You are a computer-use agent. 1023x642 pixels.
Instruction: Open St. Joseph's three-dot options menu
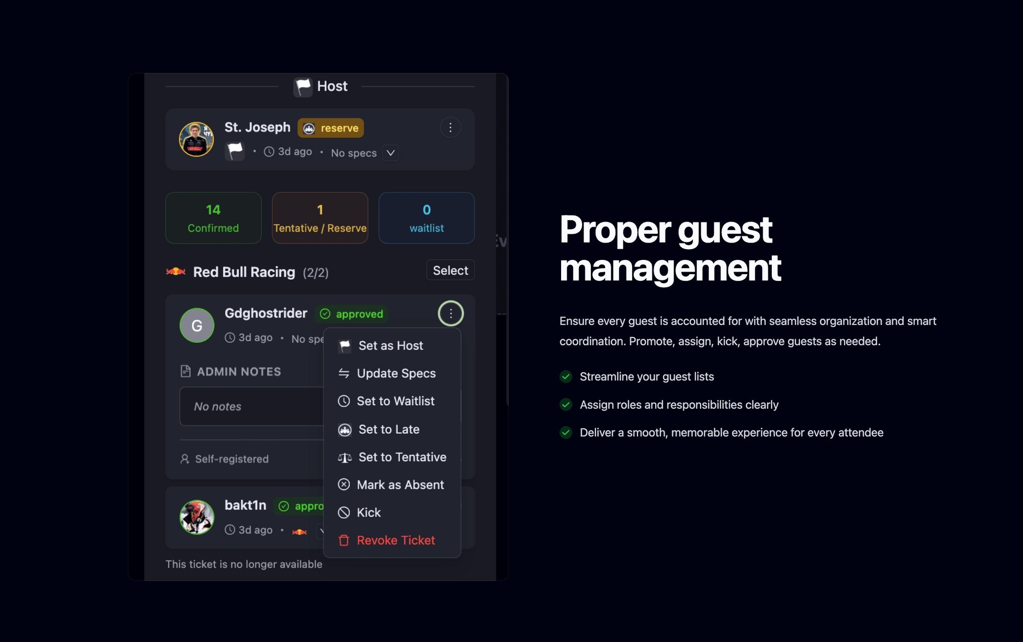click(x=450, y=128)
